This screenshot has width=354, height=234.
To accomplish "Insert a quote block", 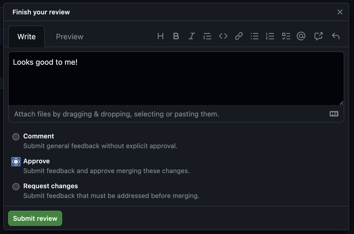I will [207, 36].
